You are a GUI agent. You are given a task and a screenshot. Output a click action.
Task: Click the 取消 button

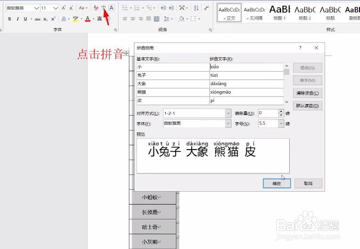(308, 184)
